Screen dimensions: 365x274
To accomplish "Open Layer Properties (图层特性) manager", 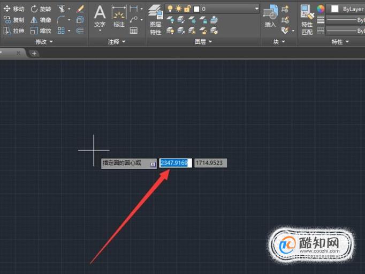I will point(156,20).
